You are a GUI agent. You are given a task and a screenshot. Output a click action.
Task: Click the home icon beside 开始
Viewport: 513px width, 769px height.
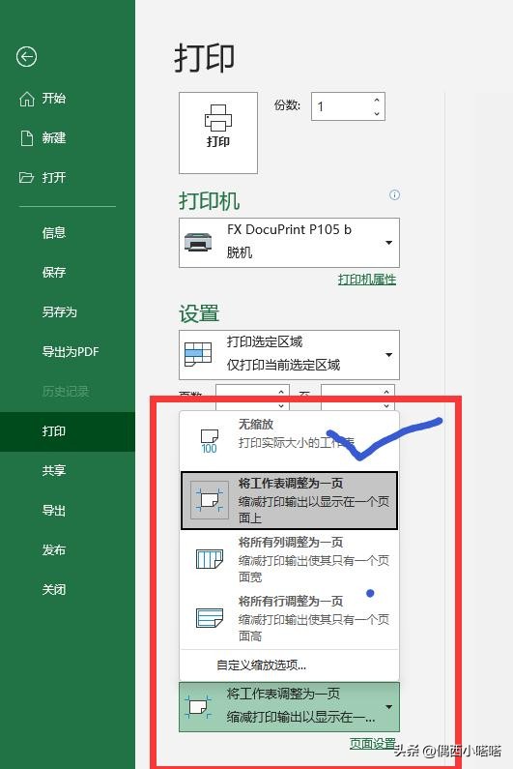pos(26,99)
